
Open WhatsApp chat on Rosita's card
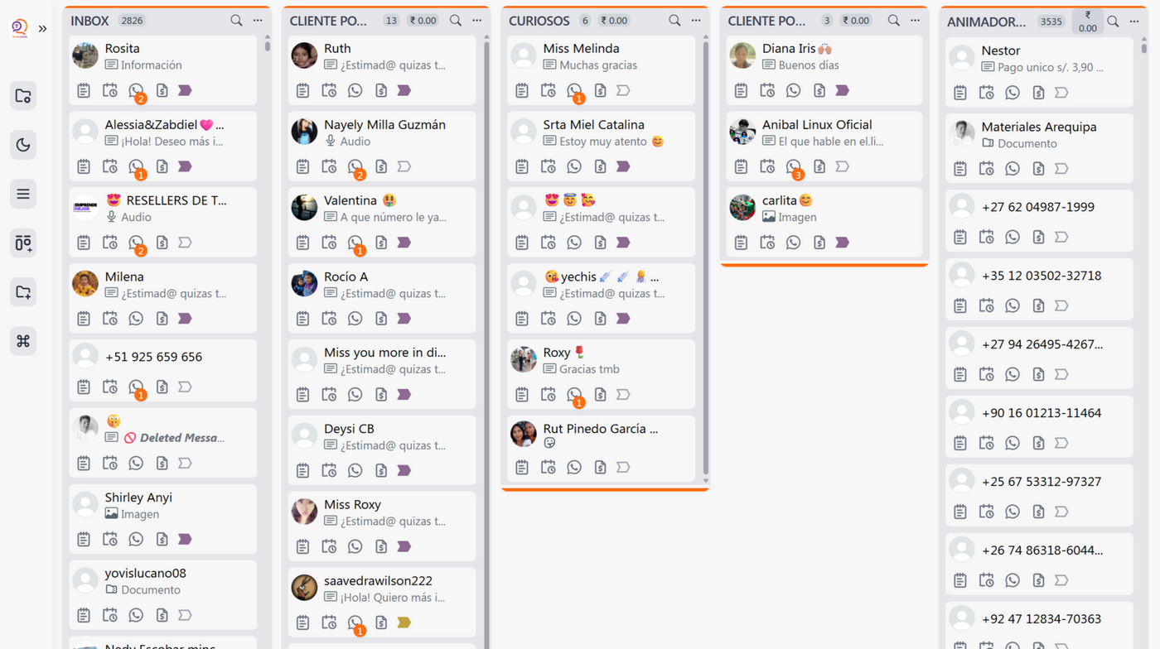136,90
